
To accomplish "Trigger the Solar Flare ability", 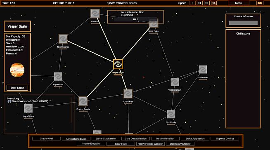I will pyautogui.click(x=121, y=144).
